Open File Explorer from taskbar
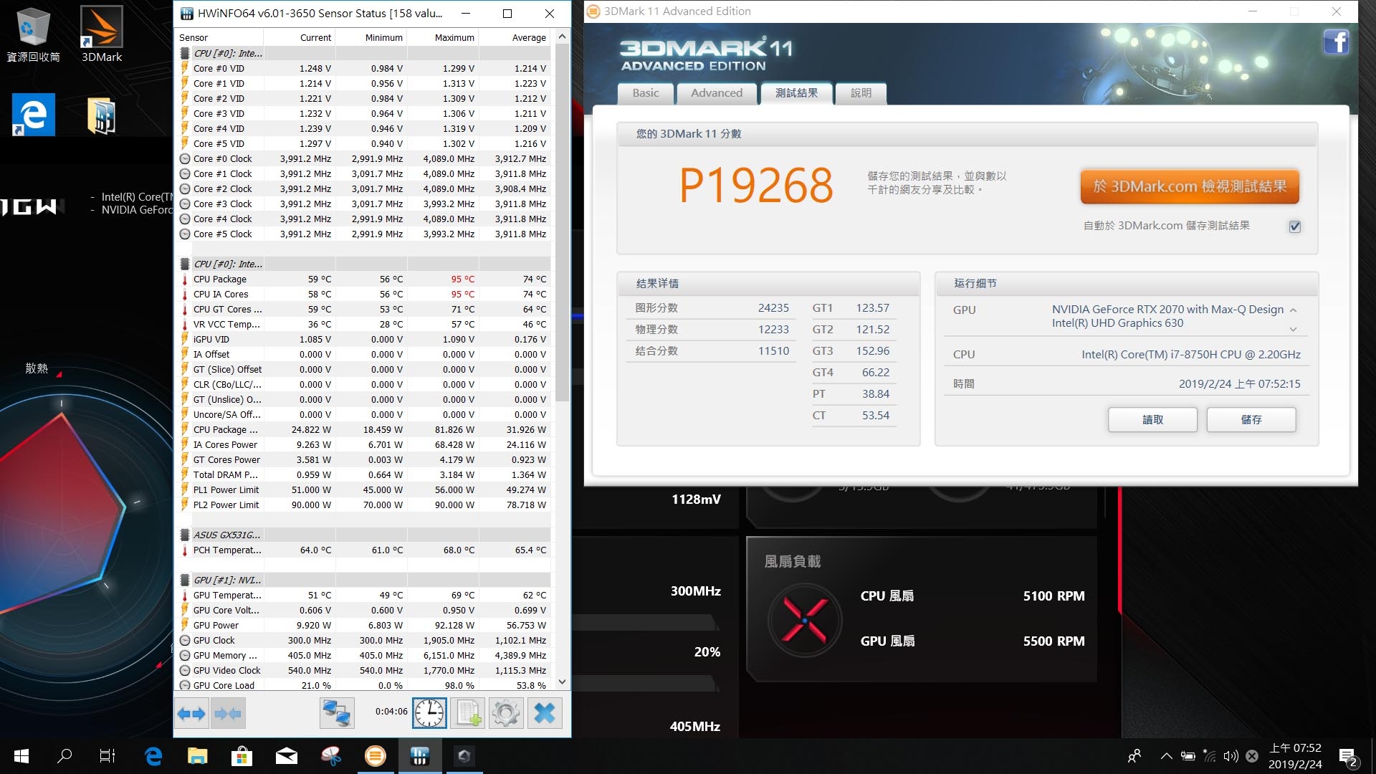Image resolution: width=1376 pixels, height=774 pixels. (x=197, y=755)
